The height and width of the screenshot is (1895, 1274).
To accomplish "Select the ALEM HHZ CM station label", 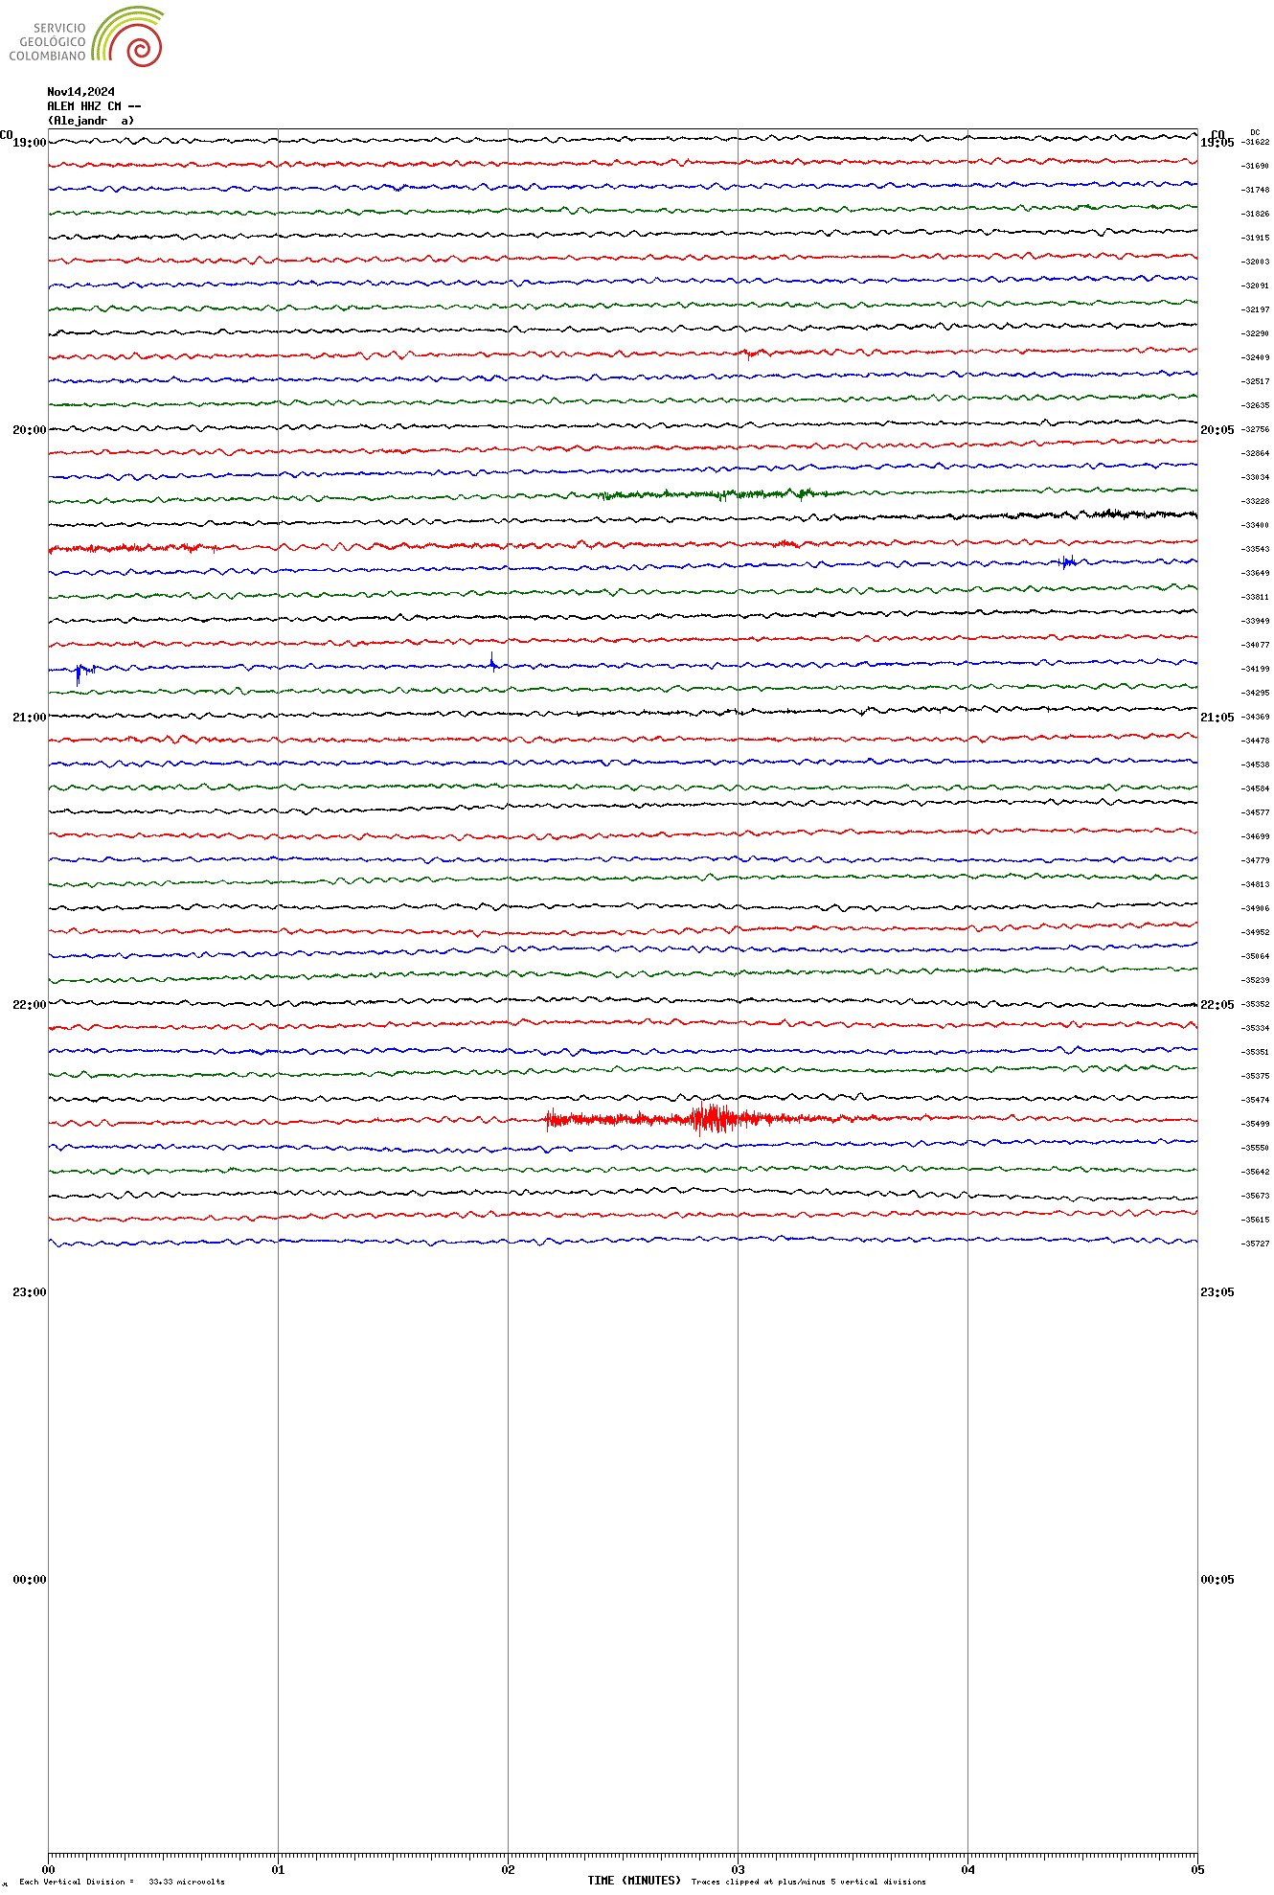I will point(94,106).
